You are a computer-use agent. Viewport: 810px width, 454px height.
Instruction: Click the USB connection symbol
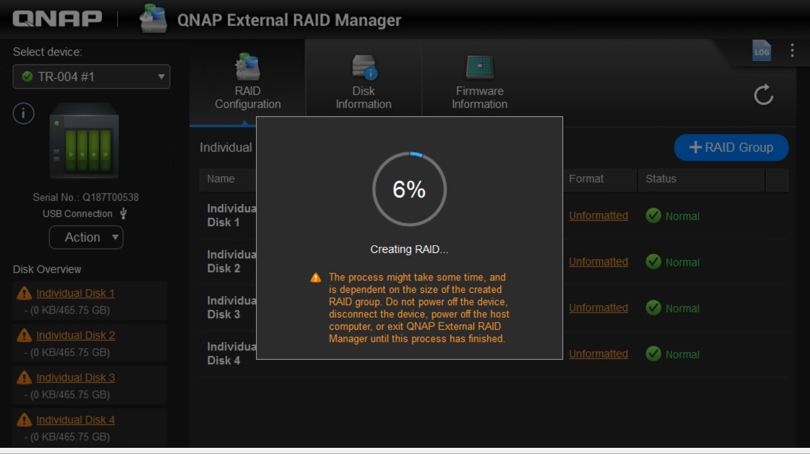pos(123,213)
